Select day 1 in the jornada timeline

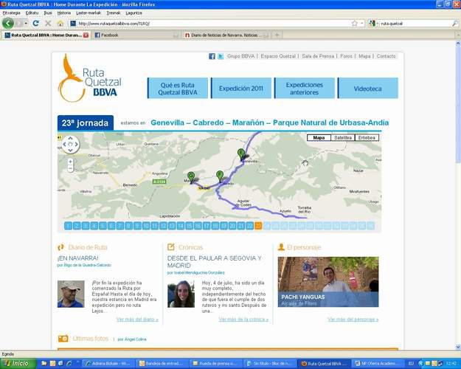pyautogui.click(x=68, y=226)
